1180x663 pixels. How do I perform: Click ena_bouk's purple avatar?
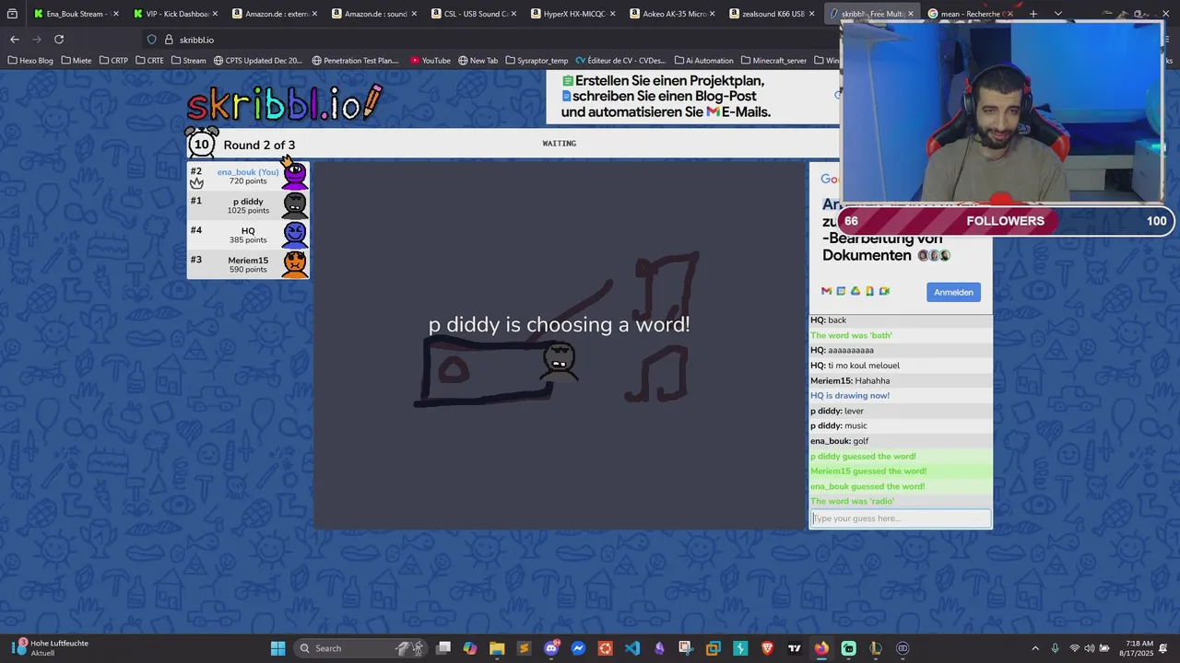pyautogui.click(x=295, y=176)
